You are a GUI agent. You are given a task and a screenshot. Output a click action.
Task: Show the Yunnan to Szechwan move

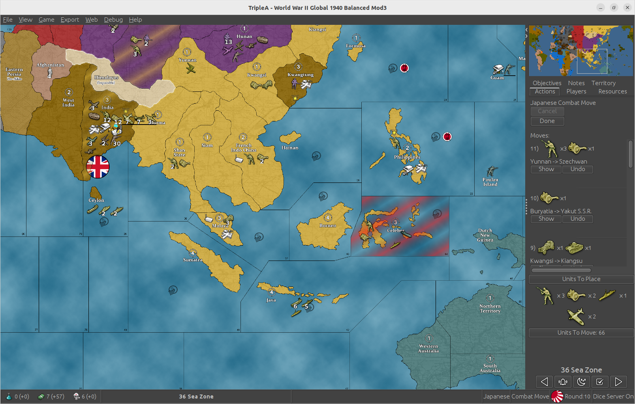(546, 169)
